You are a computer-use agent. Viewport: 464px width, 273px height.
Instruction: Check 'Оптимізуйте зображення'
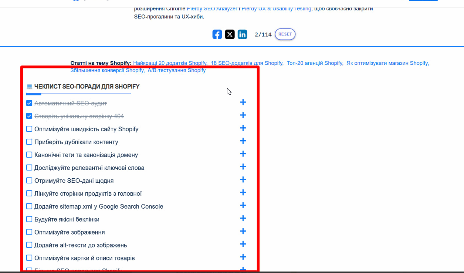point(29,232)
